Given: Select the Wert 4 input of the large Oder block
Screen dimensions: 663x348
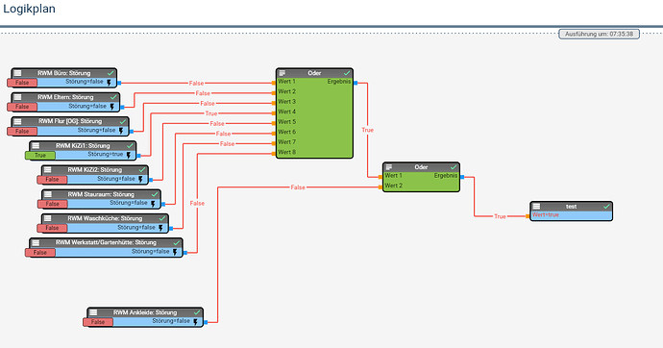Looking at the screenshot, I should tap(286, 112).
